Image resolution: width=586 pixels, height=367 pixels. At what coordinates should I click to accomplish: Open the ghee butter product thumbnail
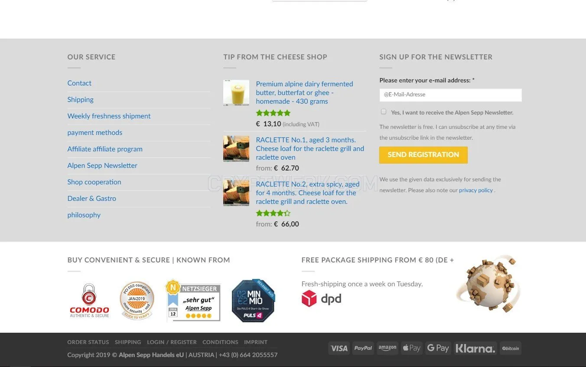[x=236, y=93]
